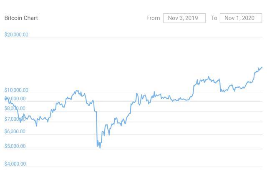Click the $6,000.00 axis label

pyautogui.click(x=15, y=132)
